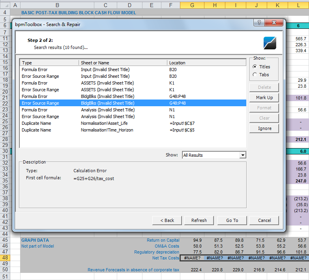Click the Return on Capital label
The height and width of the screenshot is (280, 309).
pyautogui.click(x=163, y=240)
